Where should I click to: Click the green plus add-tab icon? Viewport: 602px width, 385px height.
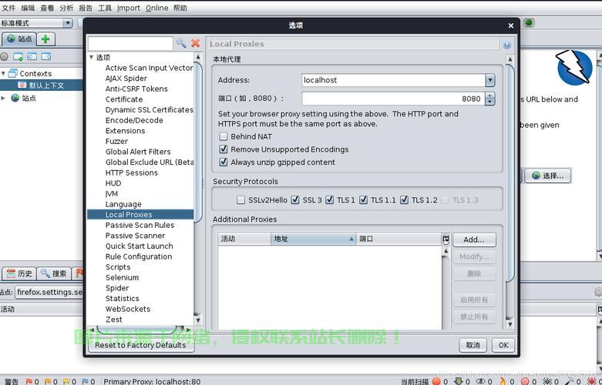point(45,38)
